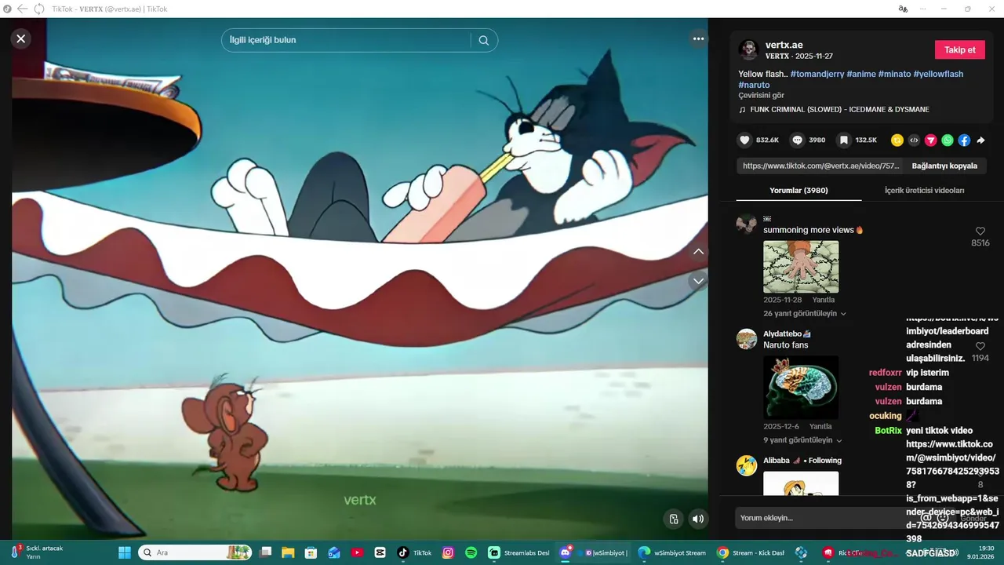Like the 'summoning more views' comment

point(980,231)
